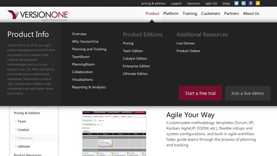Open the Training menu

(190, 14)
